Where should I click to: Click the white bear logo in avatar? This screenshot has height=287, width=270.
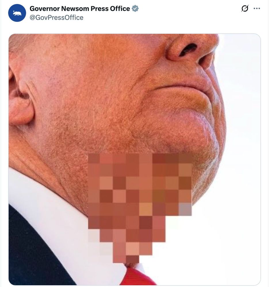tap(17, 13)
